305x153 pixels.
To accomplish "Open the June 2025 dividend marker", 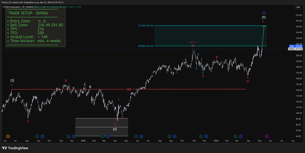I will click(141, 136).
